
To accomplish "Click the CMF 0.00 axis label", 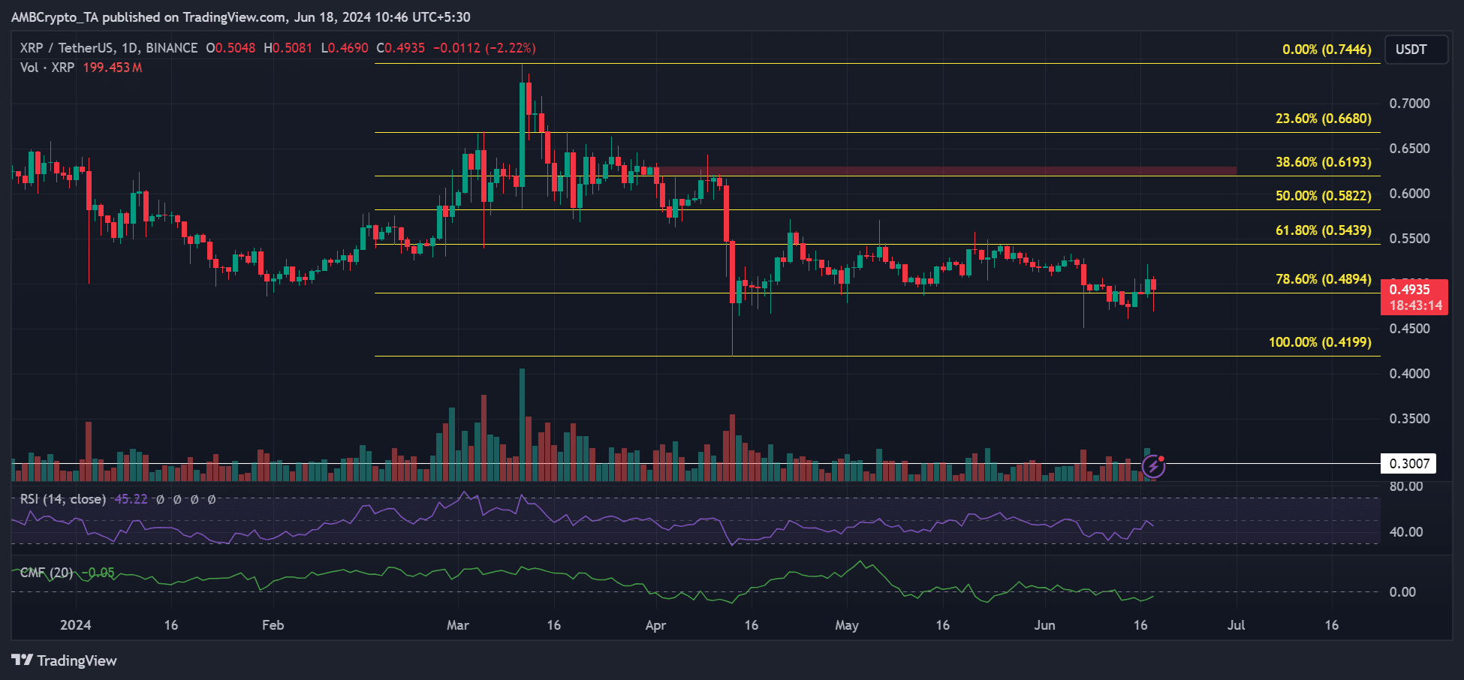I will (1402, 592).
